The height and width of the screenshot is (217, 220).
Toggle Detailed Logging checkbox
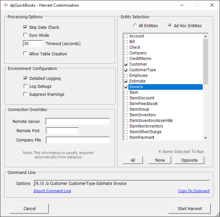click(26, 78)
